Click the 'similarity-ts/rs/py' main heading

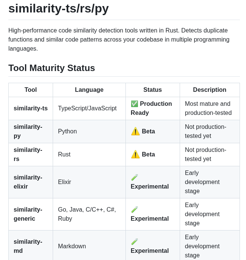pyautogui.click(x=58, y=8)
